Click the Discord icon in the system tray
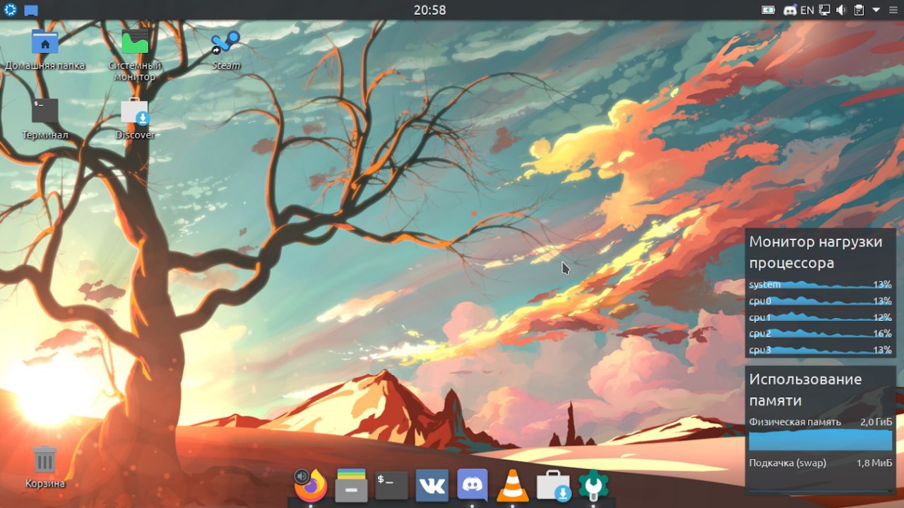Screen dimensions: 904x508 click(x=790, y=10)
